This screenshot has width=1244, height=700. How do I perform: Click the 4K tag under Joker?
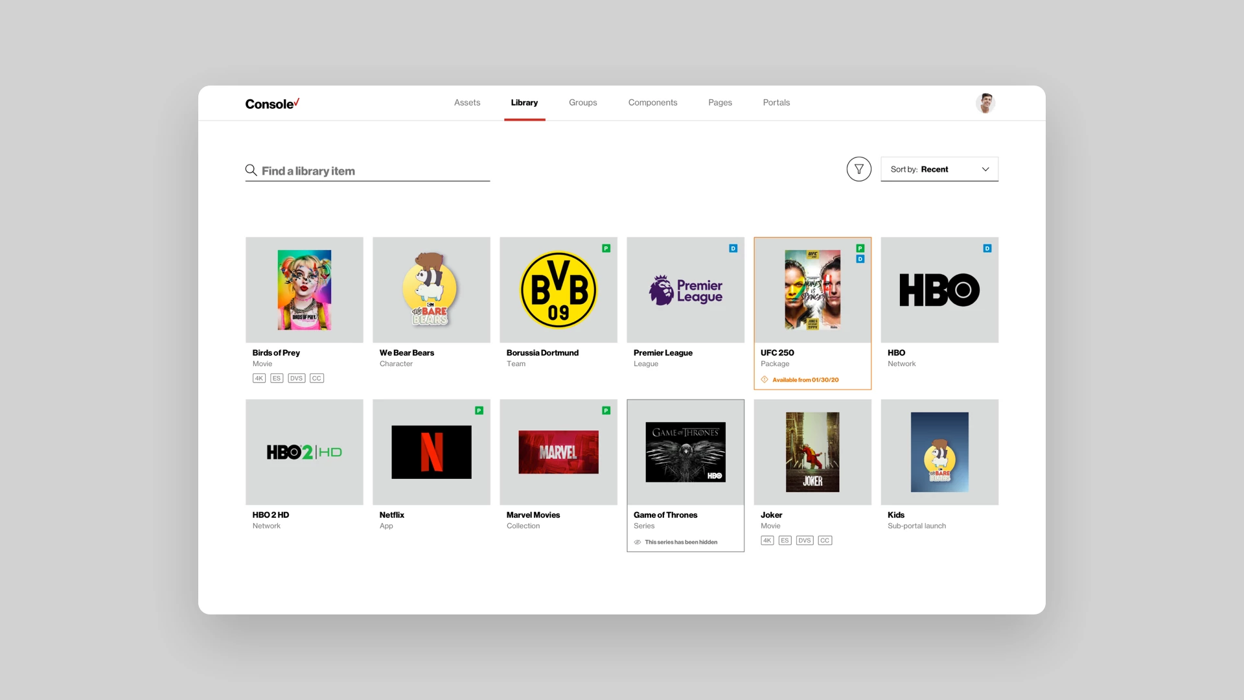767,540
